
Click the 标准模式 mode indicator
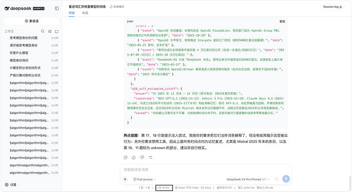(117, 7)
